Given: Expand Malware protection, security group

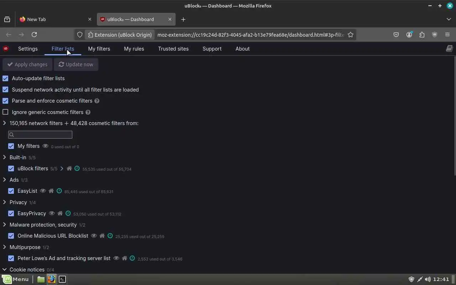Looking at the screenshot, I should click(4, 224).
